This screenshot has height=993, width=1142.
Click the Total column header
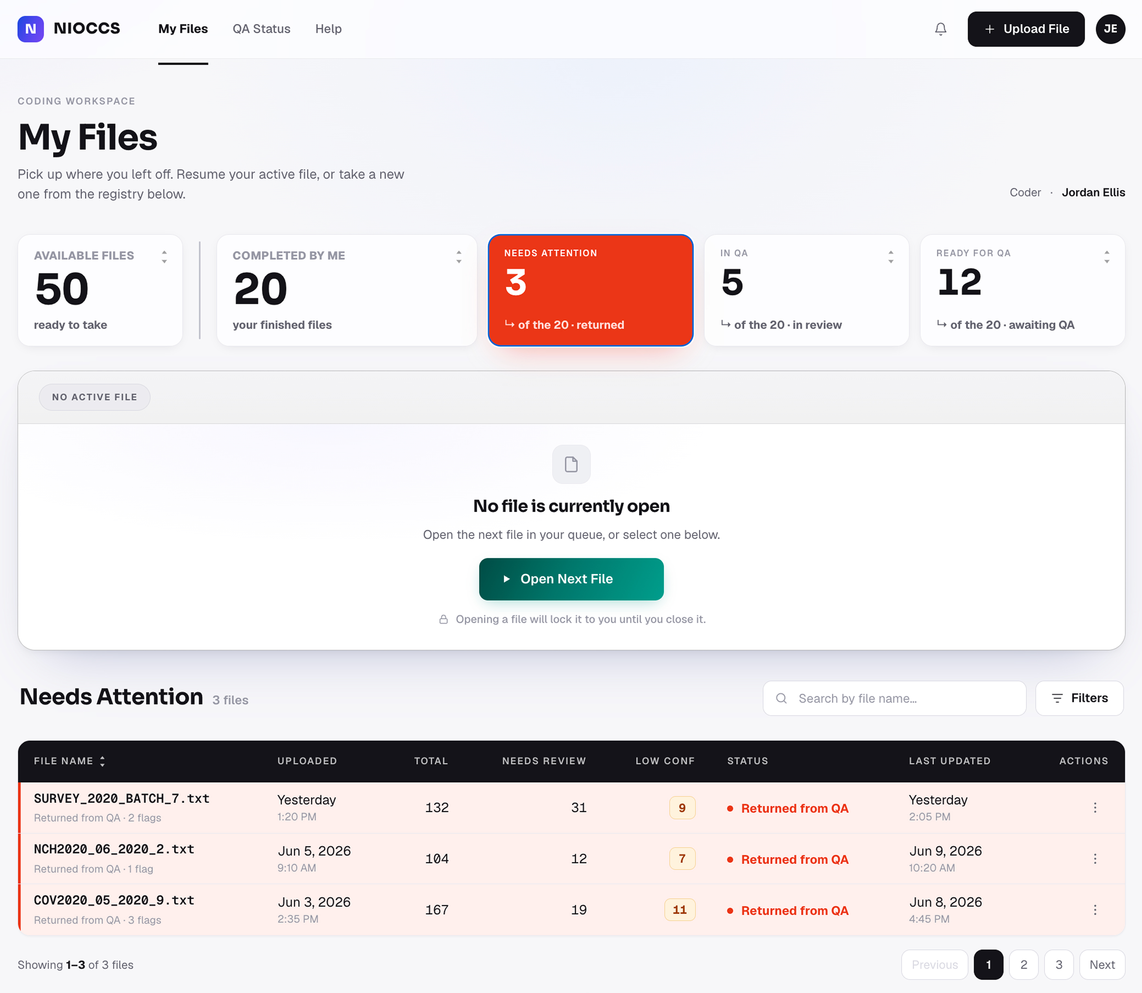coord(431,761)
